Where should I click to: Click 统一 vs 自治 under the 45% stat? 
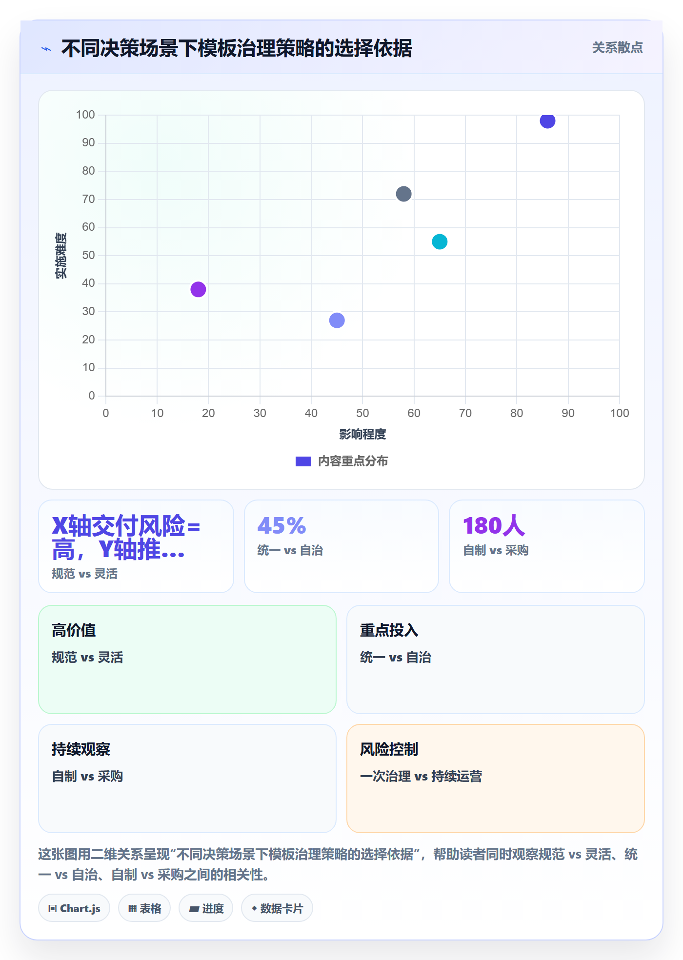click(290, 550)
